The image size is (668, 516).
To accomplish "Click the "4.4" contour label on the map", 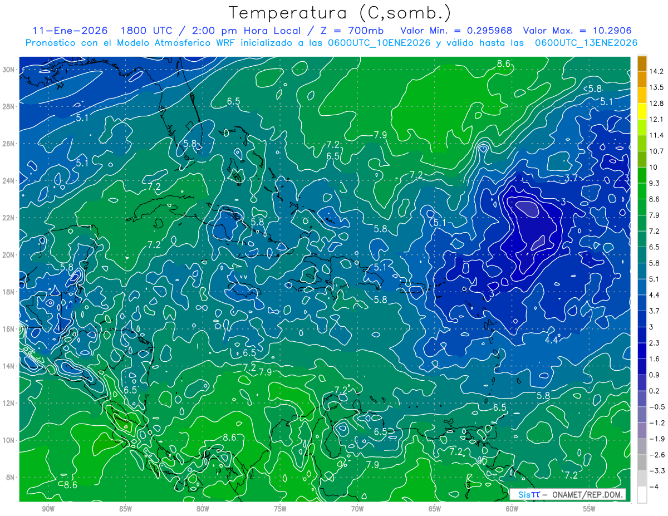I will point(552,340).
